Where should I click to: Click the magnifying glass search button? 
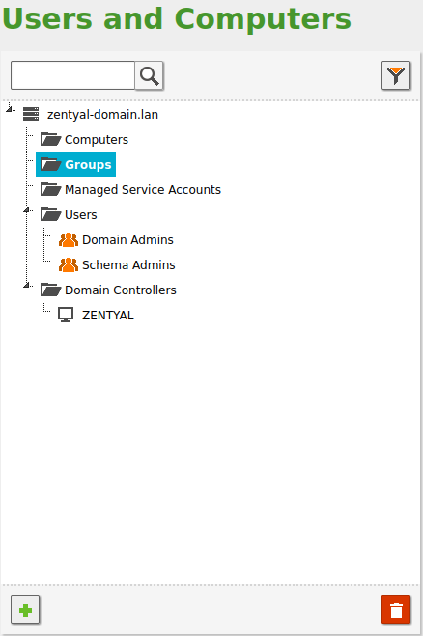coord(149,75)
